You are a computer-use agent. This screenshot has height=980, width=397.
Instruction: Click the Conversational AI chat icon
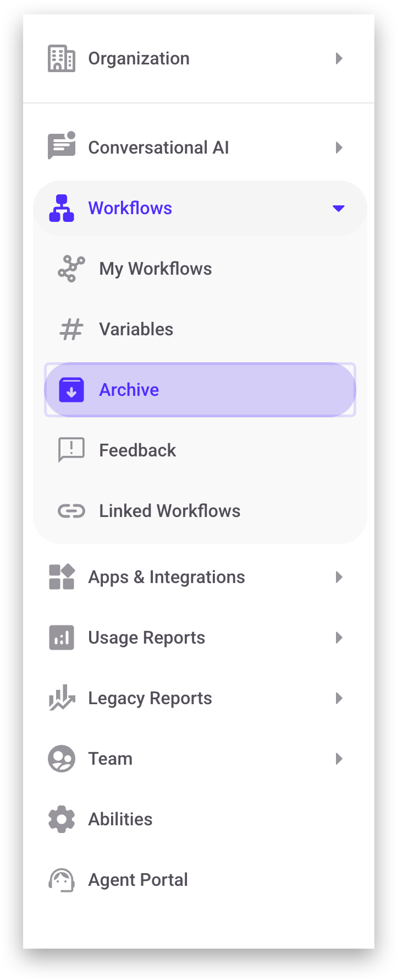tap(61, 146)
